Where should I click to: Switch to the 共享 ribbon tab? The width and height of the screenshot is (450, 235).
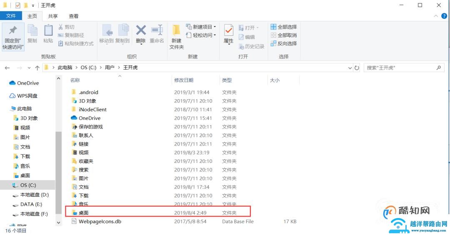[53, 16]
